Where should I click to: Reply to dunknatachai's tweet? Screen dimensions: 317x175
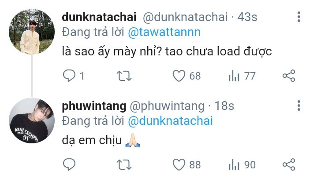pos(69,76)
